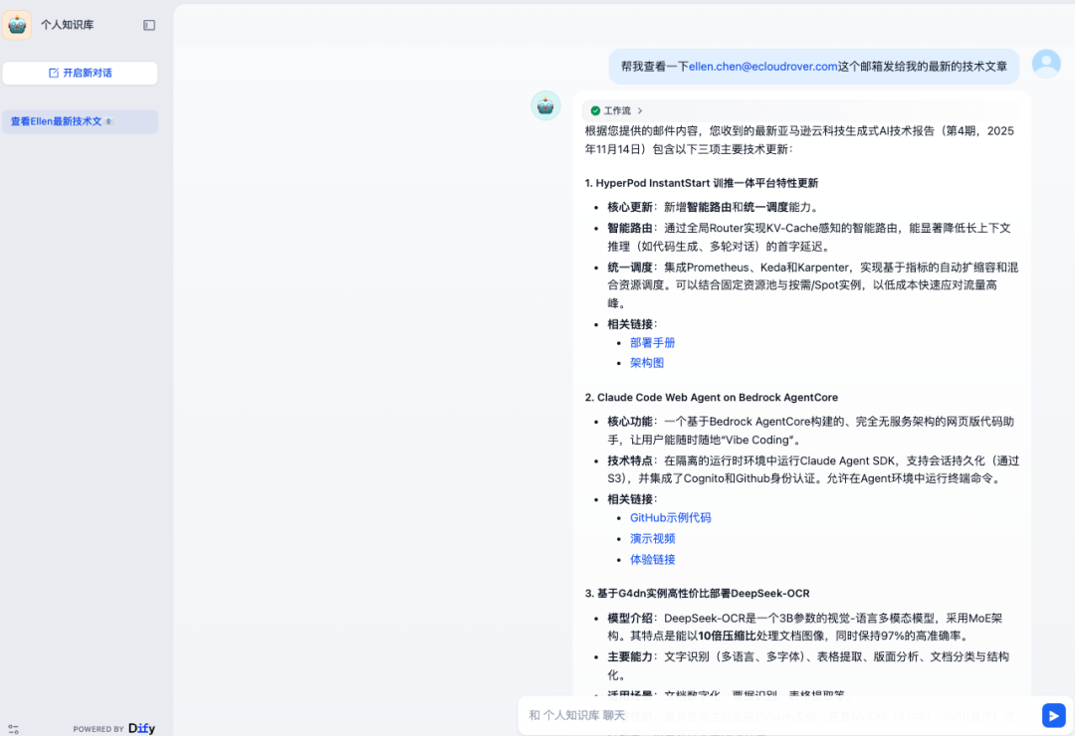
Task: Click the bot avatar next to response
Action: tap(545, 105)
